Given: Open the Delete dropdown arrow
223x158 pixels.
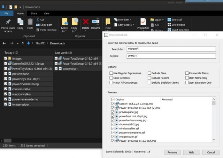Looking at the screenshot, I should (86, 31).
